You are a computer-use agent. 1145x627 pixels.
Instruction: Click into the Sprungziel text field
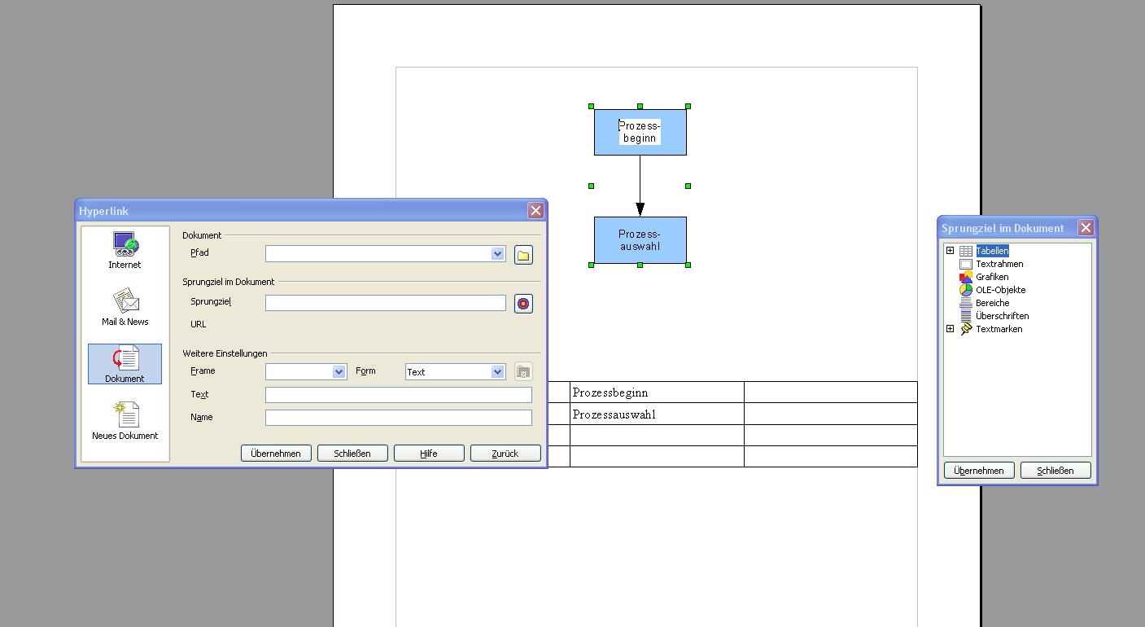[x=386, y=303]
